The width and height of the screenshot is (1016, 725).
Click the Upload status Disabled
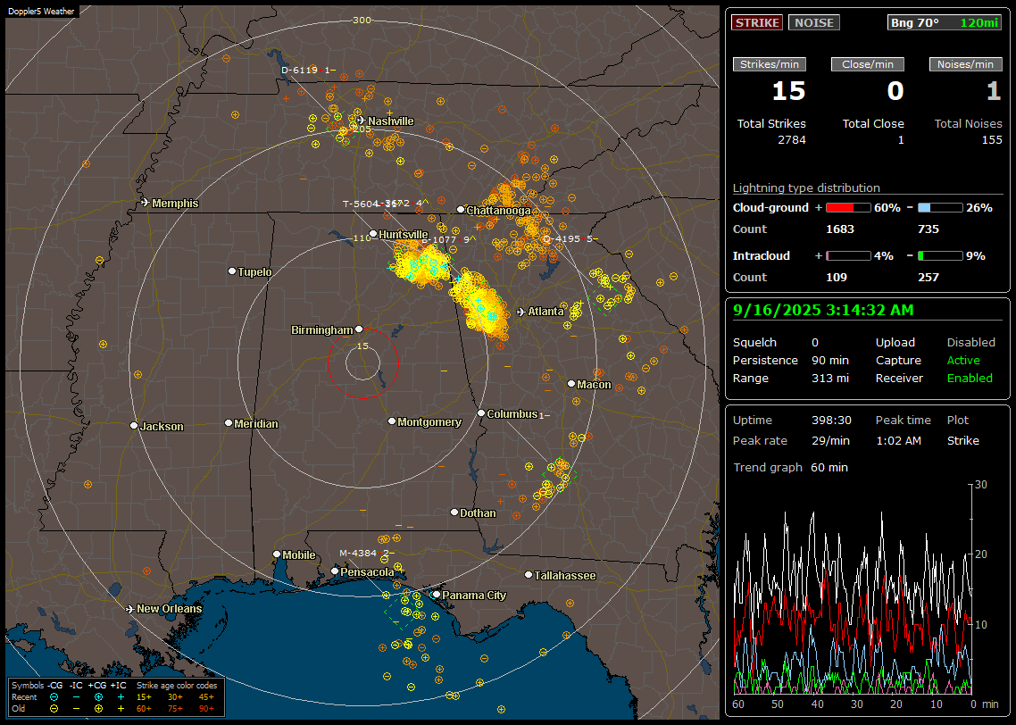click(x=970, y=343)
